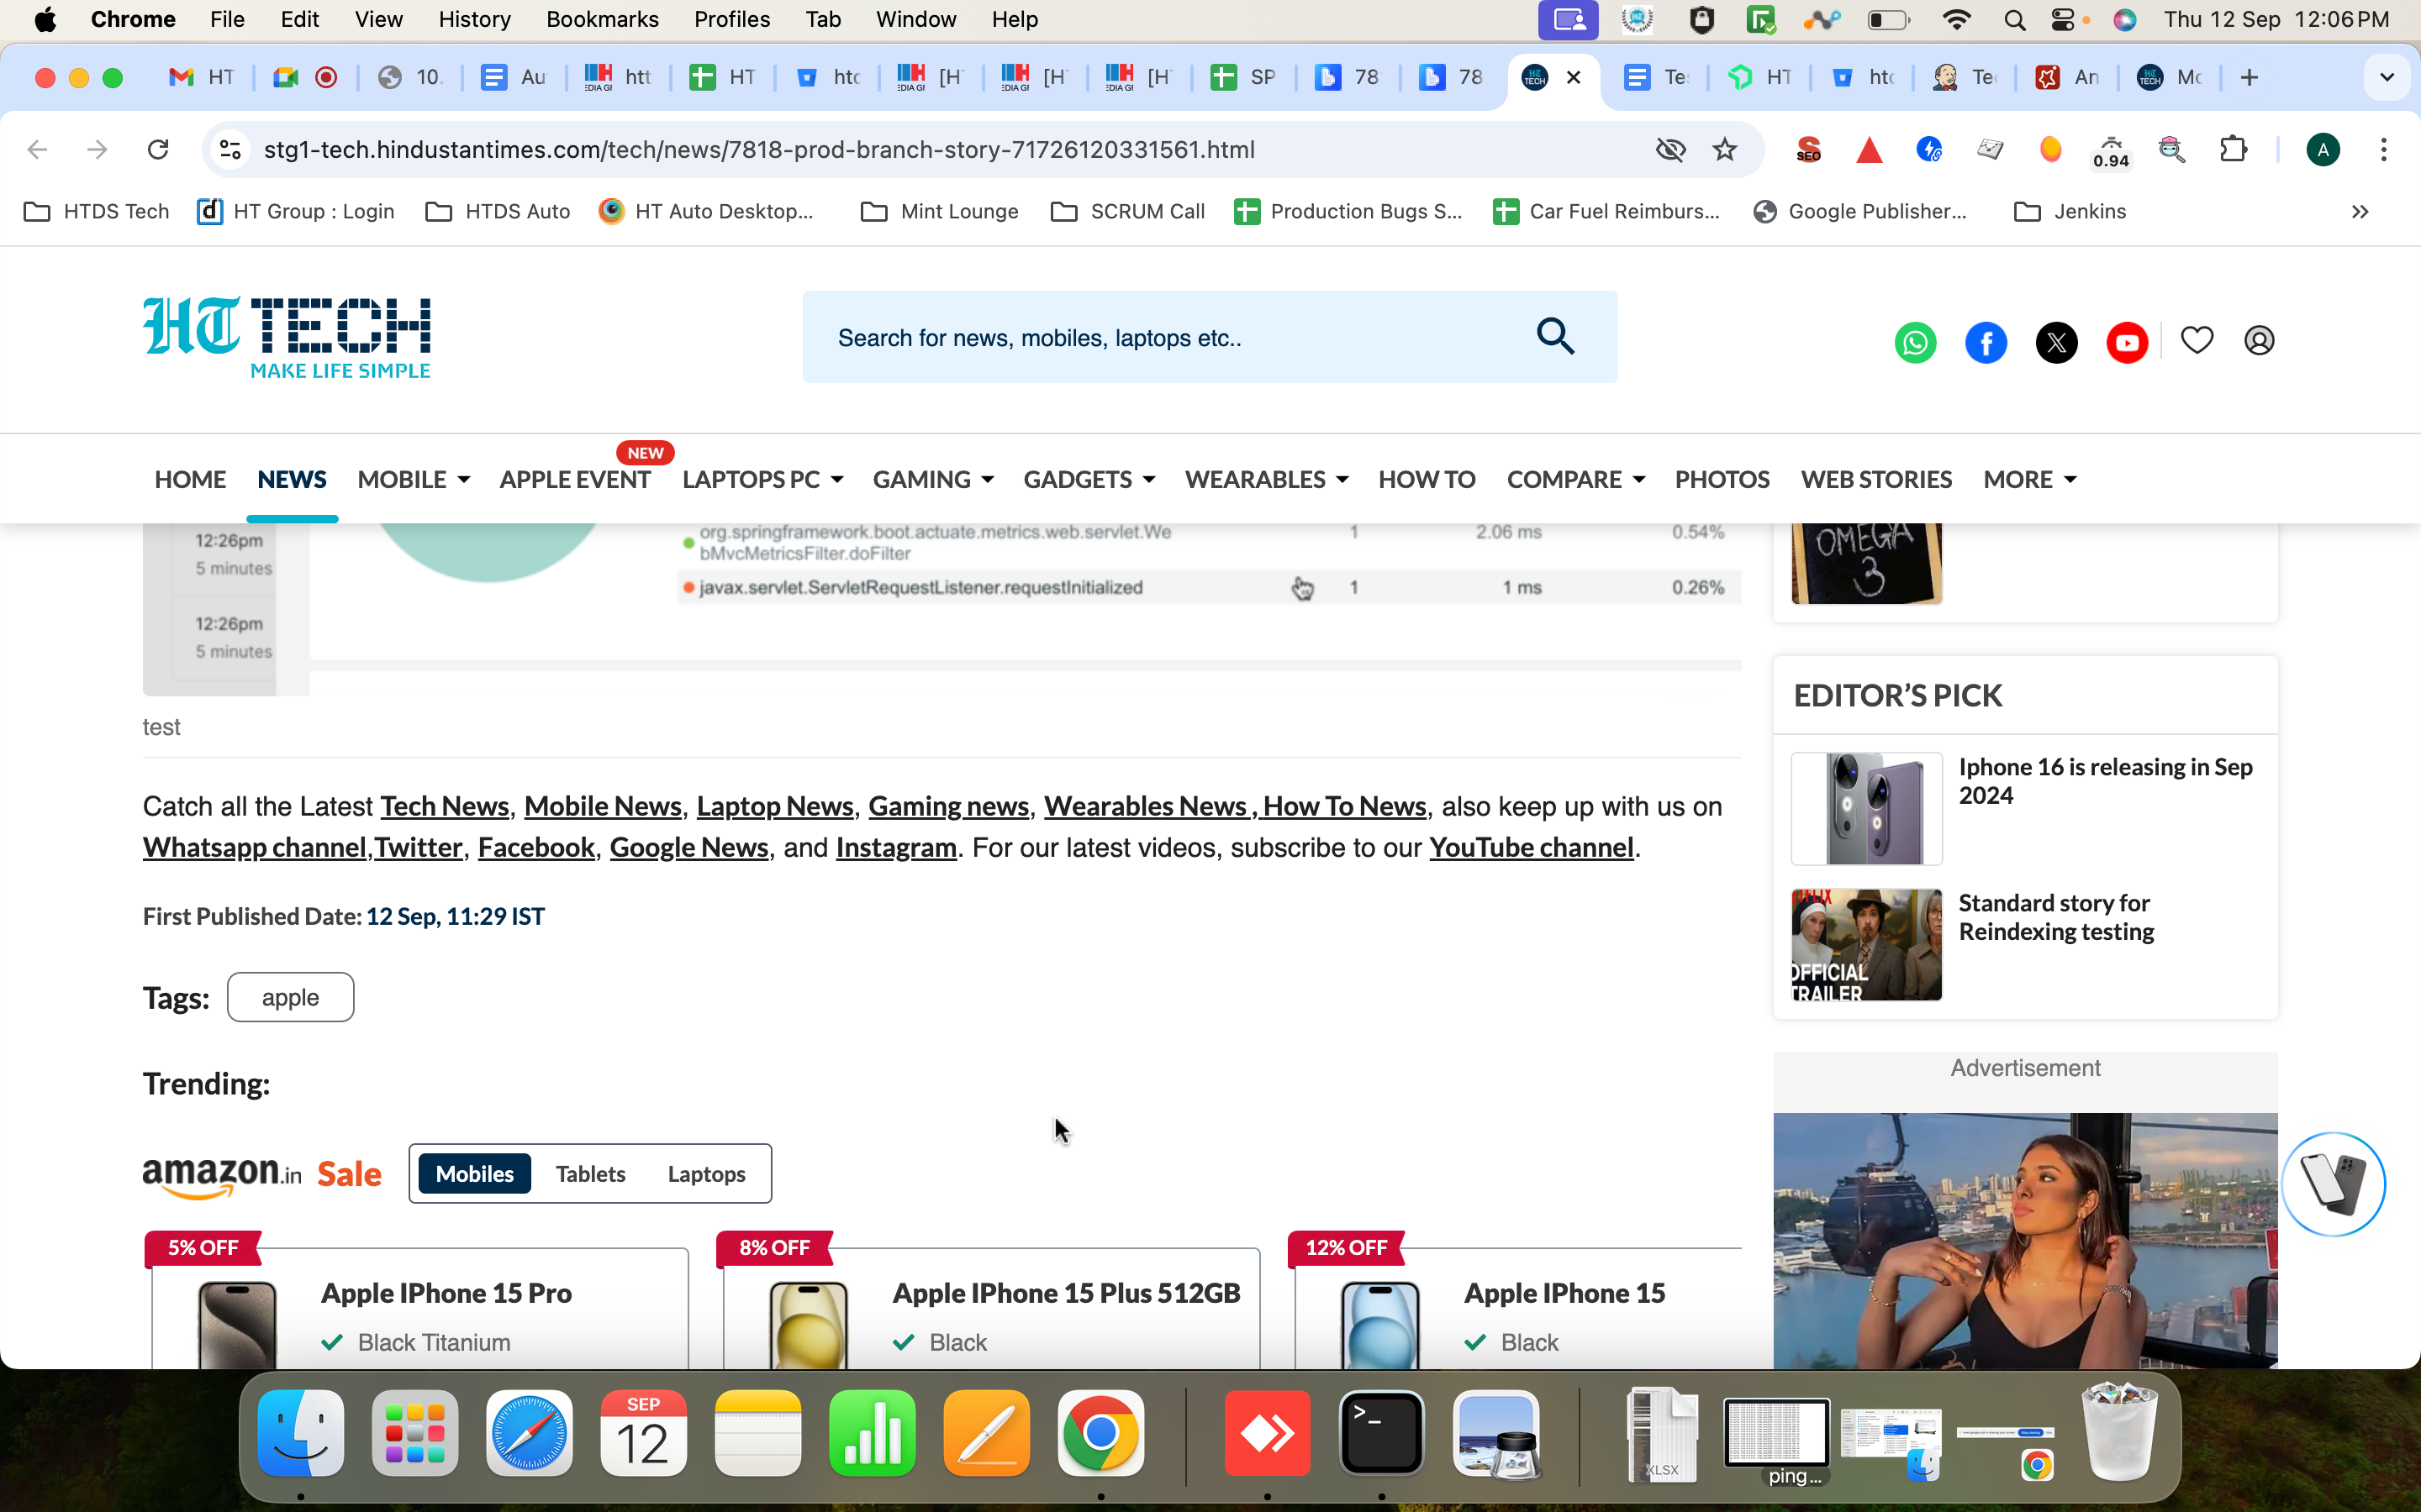Click the Facebook icon in header
This screenshot has height=1512, width=2421.
click(x=1986, y=342)
